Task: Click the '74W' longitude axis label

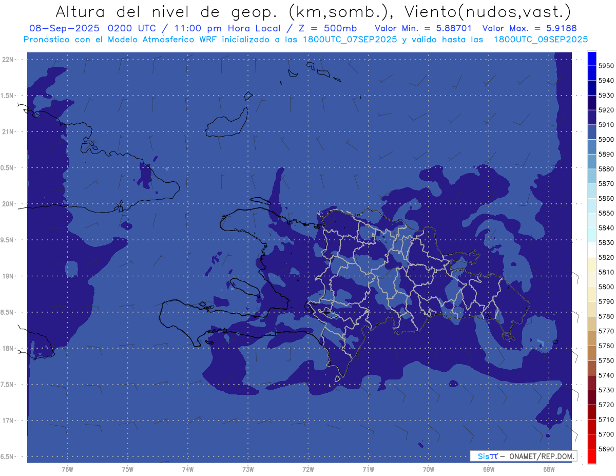Action: tap(187, 469)
